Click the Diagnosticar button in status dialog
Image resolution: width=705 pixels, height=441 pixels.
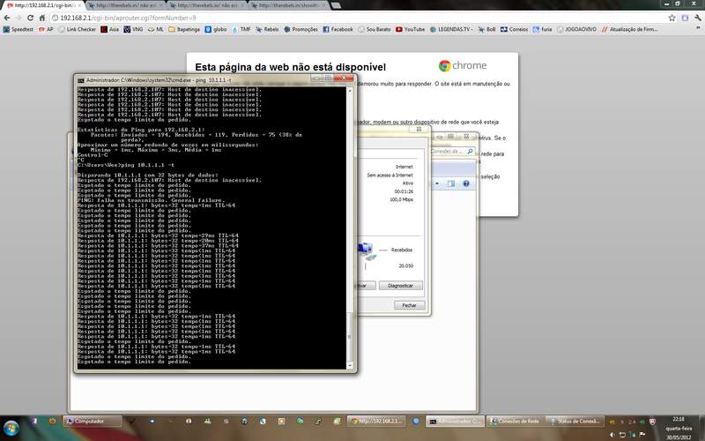(x=401, y=286)
